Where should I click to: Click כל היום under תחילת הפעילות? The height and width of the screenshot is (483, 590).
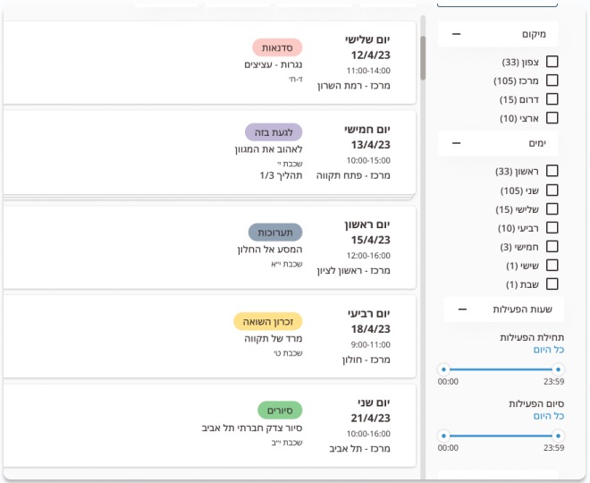pos(549,350)
